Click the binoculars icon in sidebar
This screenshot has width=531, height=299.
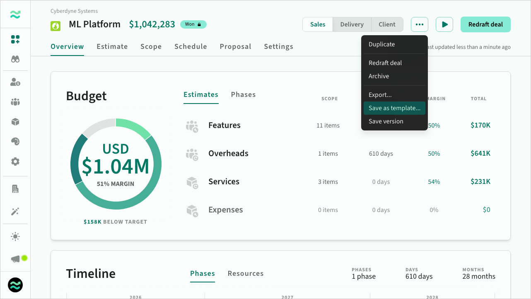[15, 59]
